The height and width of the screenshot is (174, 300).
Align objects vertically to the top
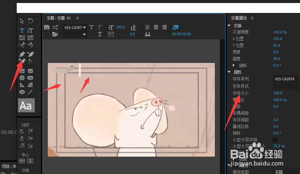click(x=30, y=131)
